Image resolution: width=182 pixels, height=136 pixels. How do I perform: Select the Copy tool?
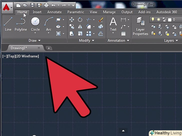72,27
